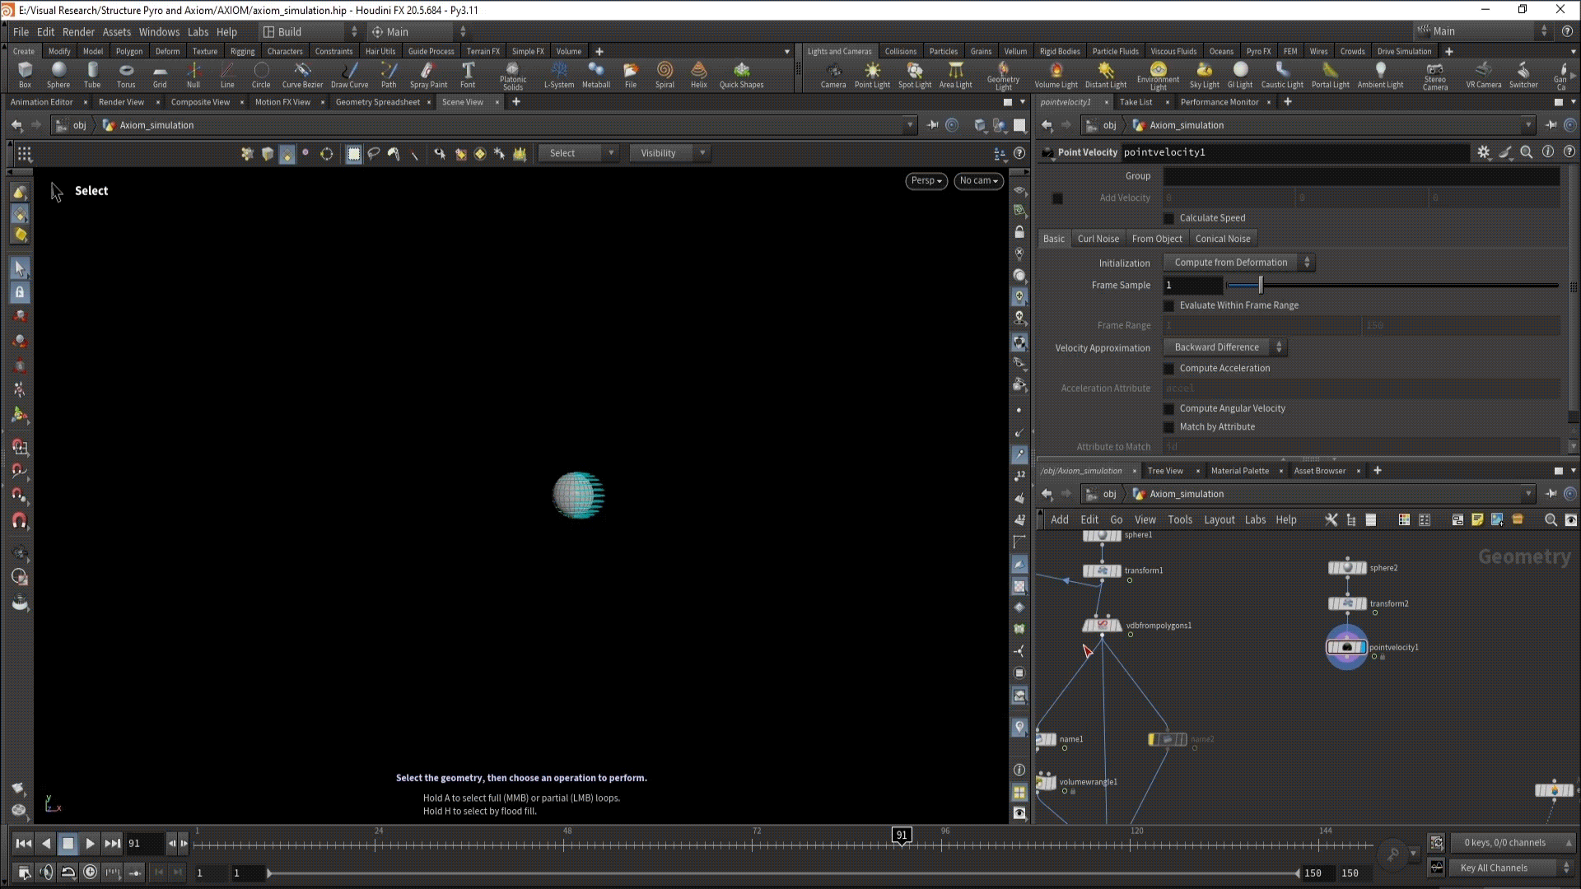Open the parameter gear settings icon
The height and width of the screenshot is (889, 1581).
(1483, 152)
